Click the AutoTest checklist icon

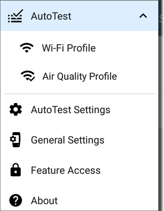pos(15,16)
